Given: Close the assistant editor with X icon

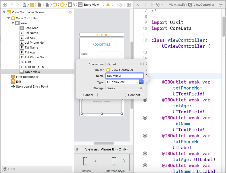Looking at the screenshot, I should (138, 5).
